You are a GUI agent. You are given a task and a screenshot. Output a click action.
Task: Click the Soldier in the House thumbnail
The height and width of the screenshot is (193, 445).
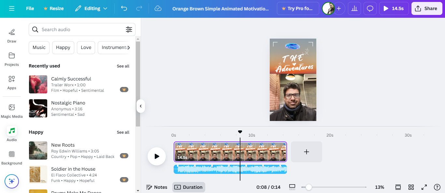tap(38, 175)
